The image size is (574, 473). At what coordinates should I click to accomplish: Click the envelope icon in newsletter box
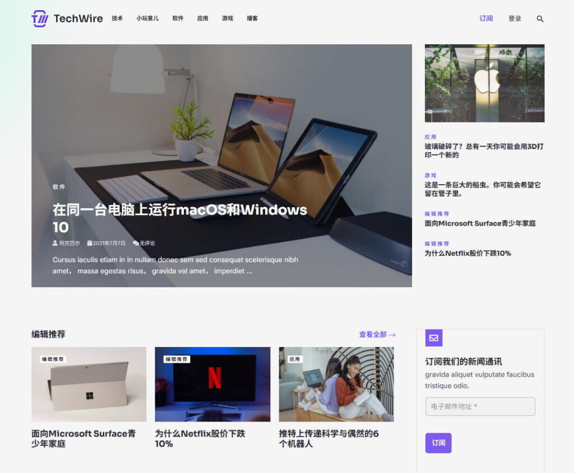(434, 338)
